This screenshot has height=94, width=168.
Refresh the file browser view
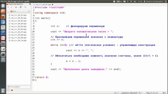point(21,7)
